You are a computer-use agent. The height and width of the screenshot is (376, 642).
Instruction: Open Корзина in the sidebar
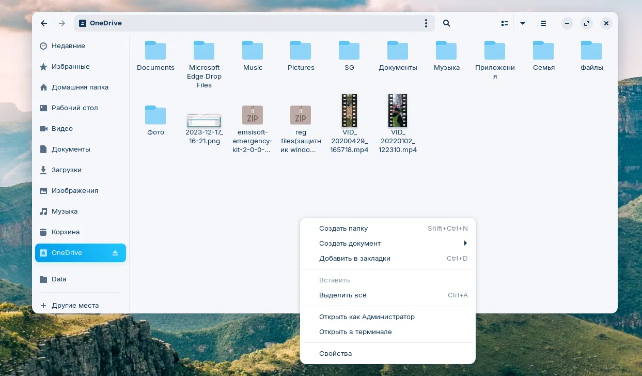(81, 232)
